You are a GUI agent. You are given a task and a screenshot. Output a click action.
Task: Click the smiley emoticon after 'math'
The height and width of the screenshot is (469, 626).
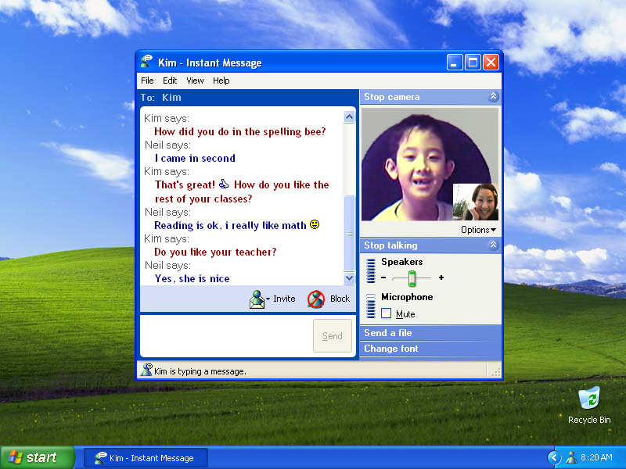pos(315,224)
